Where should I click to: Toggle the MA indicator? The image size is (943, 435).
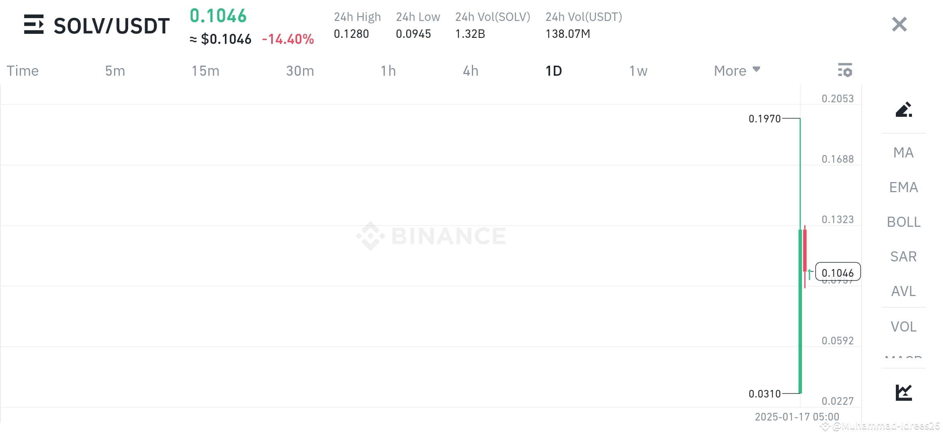pos(903,152)
